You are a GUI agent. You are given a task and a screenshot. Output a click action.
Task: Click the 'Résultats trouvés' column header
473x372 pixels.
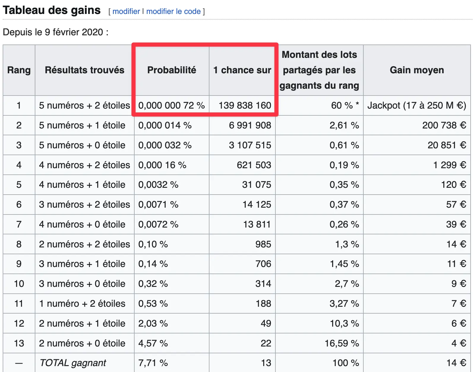(x=85, y=70)
